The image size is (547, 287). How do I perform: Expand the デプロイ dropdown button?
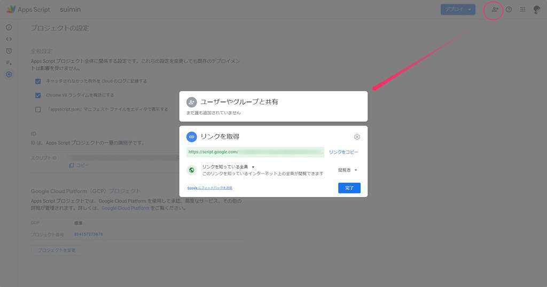pyautogui.click(x=458, y=10)
